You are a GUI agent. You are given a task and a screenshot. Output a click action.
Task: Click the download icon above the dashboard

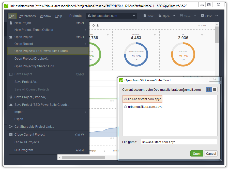point(98,25)
